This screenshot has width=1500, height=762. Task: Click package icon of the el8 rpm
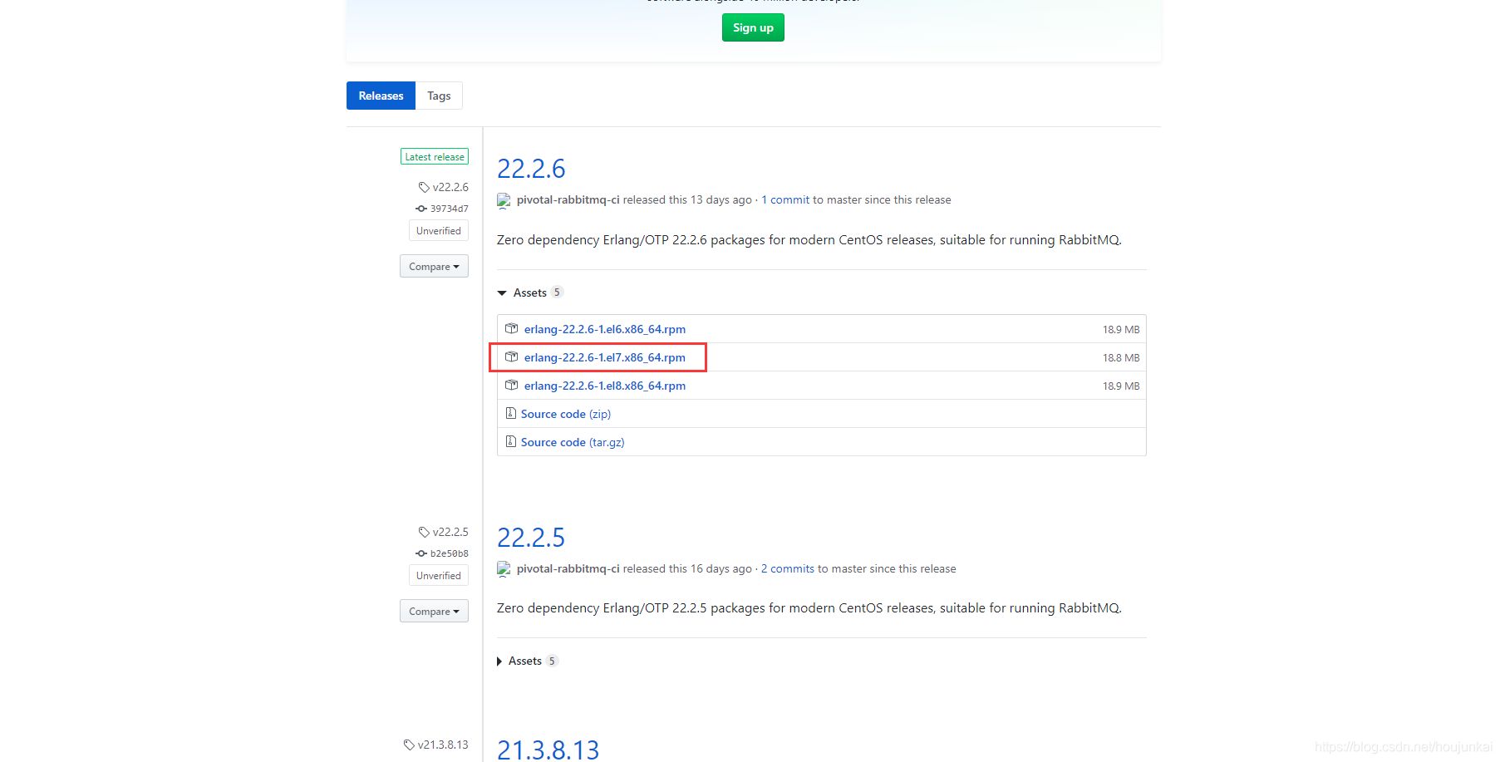[512, 385]
